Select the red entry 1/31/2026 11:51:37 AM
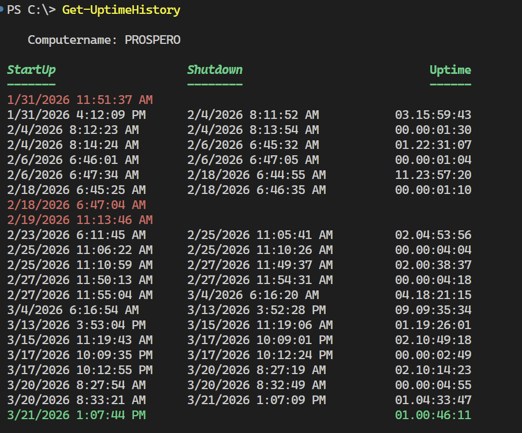Viewport: 522px width, 433px height. [x=79, y=99]
